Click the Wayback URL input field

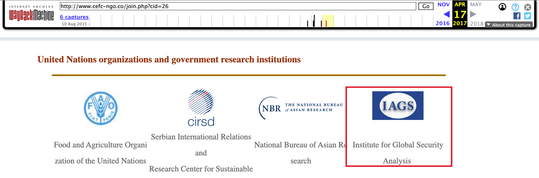click(x=238, y=6)
